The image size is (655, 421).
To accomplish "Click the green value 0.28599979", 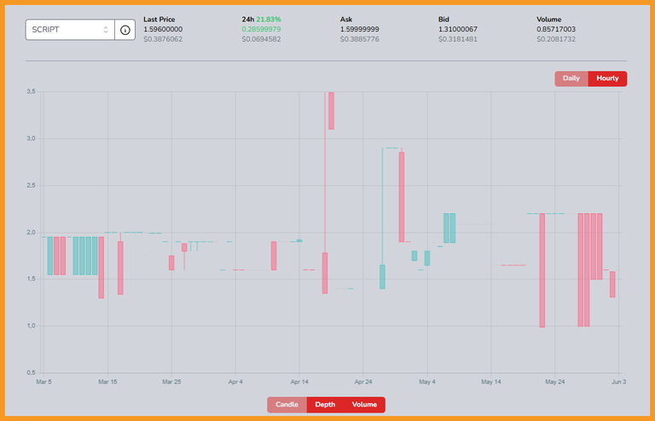I will 261,29.
